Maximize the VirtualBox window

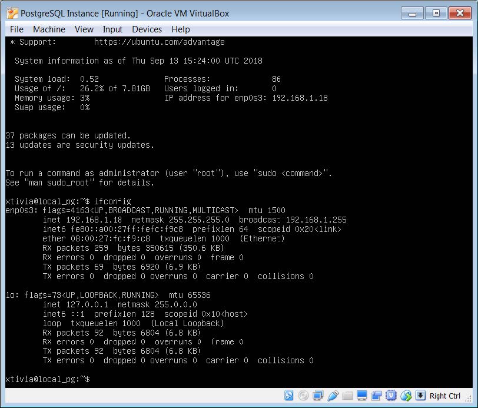pyautogui.click(x=436, y=14)
